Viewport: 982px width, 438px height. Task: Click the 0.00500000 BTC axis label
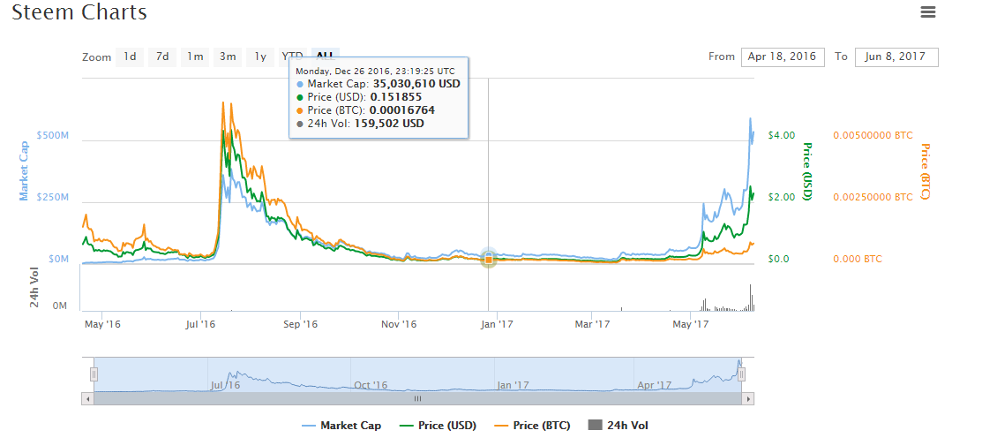tap(873, 135)
